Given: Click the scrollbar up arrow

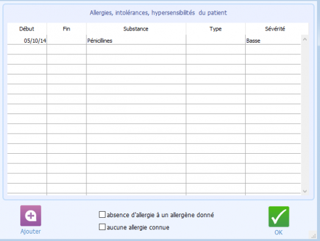Looking at the screenshot, I should [305, 39].
